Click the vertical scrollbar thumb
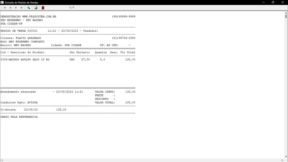The image size is (288, 162). pyautogui.click(x=286, y=16)
